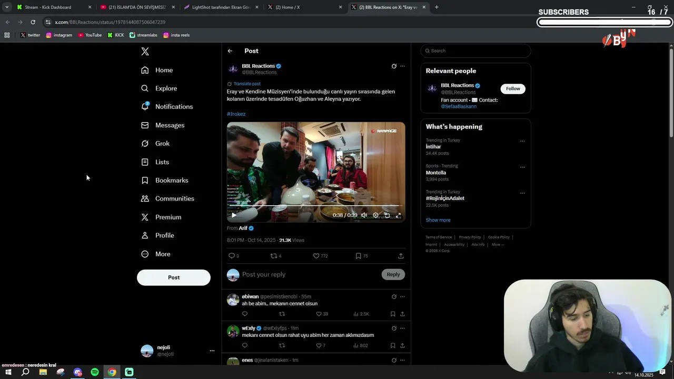Switch to (2) Home / X tab
The width and height of the screenshot is (674, 379).
pyautogui.click(x=304, y=7)
